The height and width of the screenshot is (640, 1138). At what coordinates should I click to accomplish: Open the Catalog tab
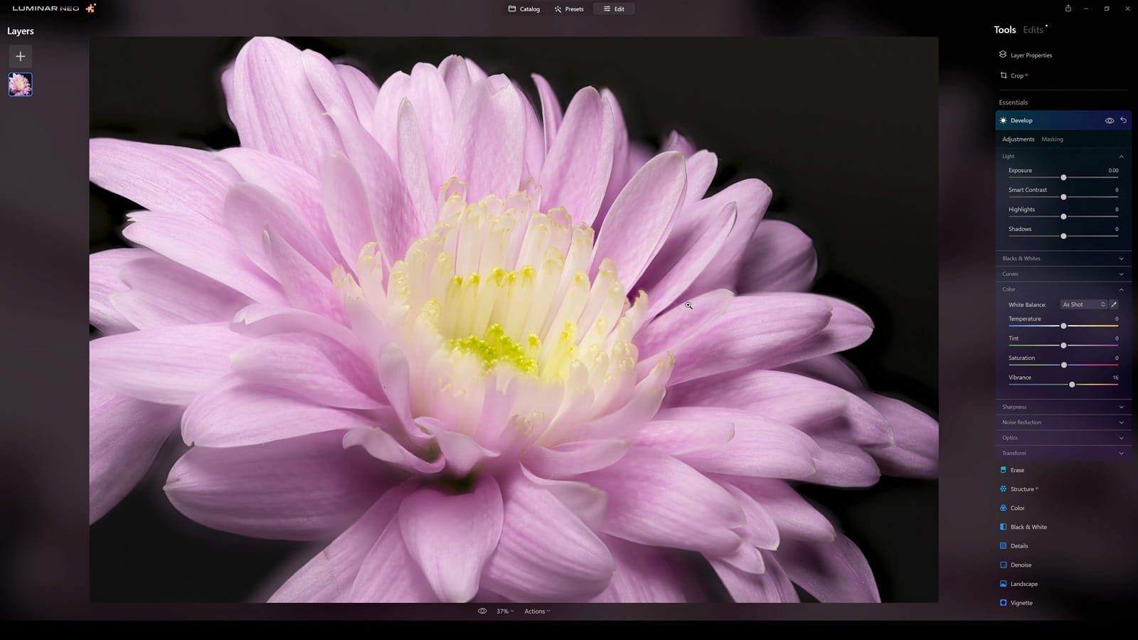click(x=524, y=9)
